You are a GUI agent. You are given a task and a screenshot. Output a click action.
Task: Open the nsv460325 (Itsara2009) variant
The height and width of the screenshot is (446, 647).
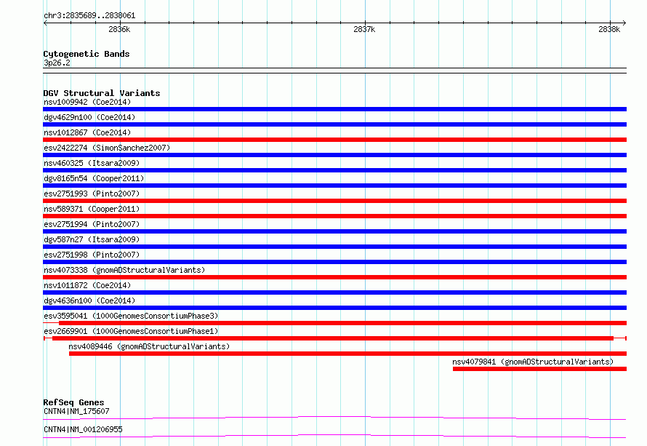[92, 163]
